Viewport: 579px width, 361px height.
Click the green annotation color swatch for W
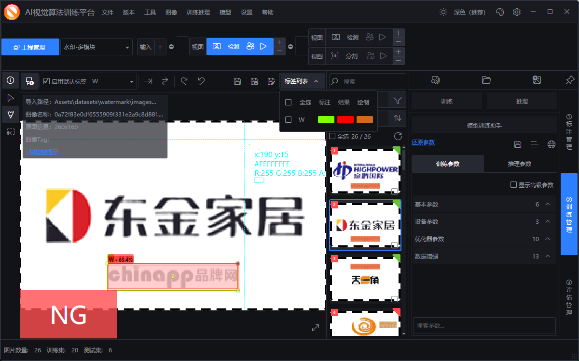[x=326, y=119]
